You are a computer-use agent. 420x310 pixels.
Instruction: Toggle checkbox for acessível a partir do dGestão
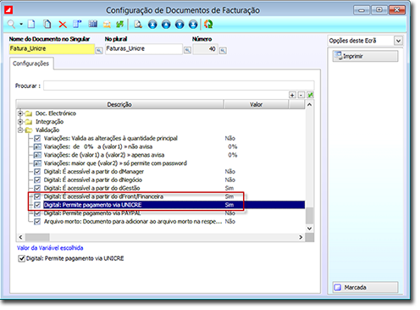[37, 188]
